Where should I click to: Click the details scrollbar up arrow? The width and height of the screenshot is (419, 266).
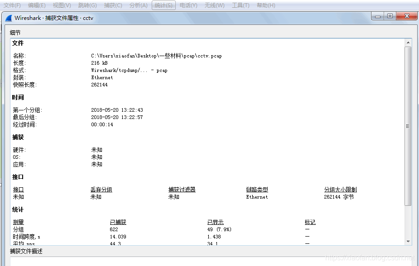[x=408, y=43]
